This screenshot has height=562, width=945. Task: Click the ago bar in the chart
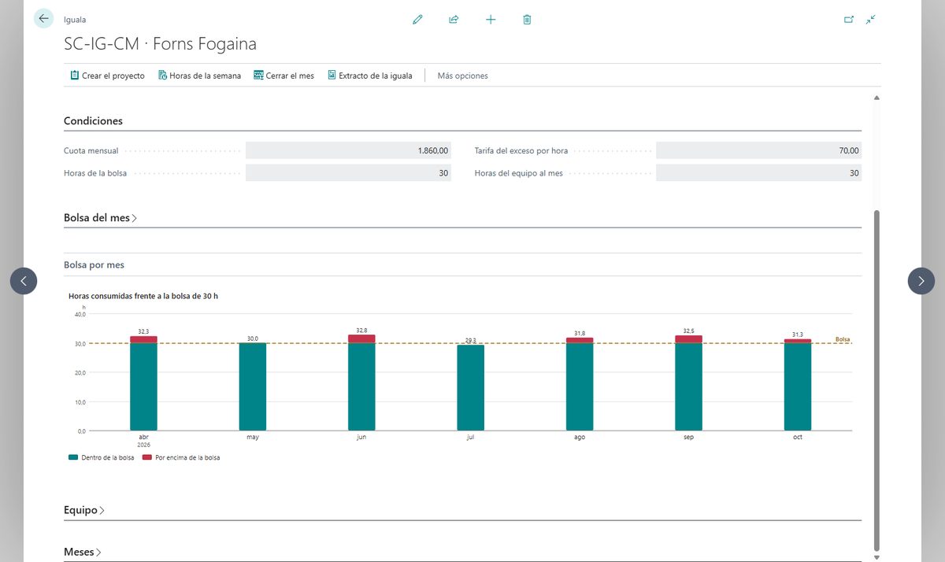(580, 384)
